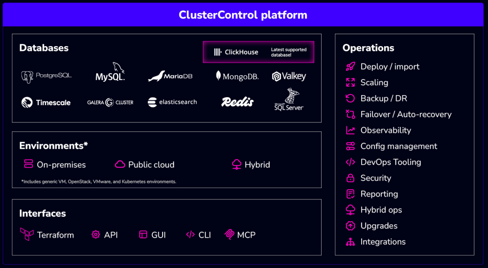This screenshot has height=268, width=488.
Task: Click the "Scaling" text
Action: tap(375, 82)
